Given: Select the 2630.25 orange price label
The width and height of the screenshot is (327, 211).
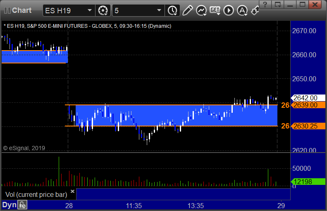Looking at the screenshot, I should (308, 126).
